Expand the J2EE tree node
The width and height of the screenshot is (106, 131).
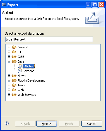click(x=9, y=57)
